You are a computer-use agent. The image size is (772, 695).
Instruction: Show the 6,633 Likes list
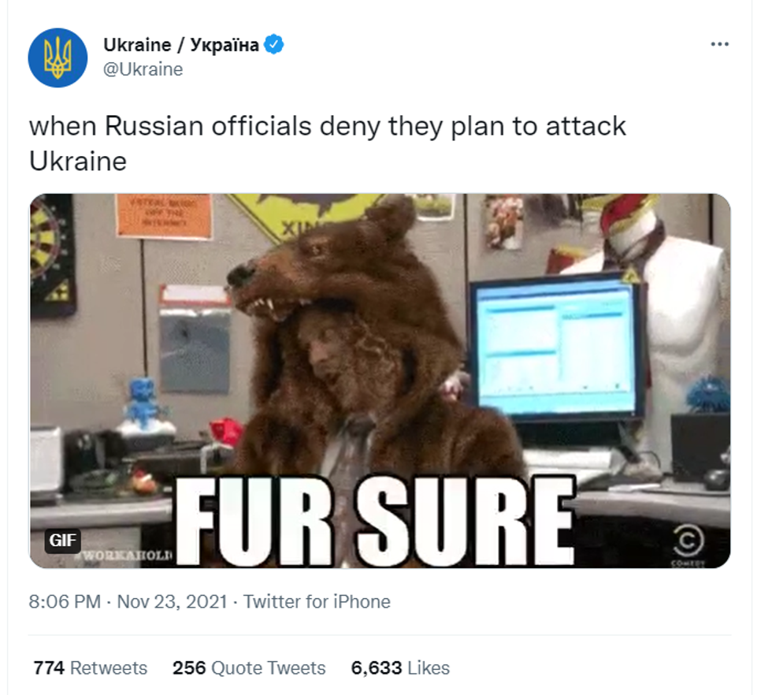click(400, 668)
